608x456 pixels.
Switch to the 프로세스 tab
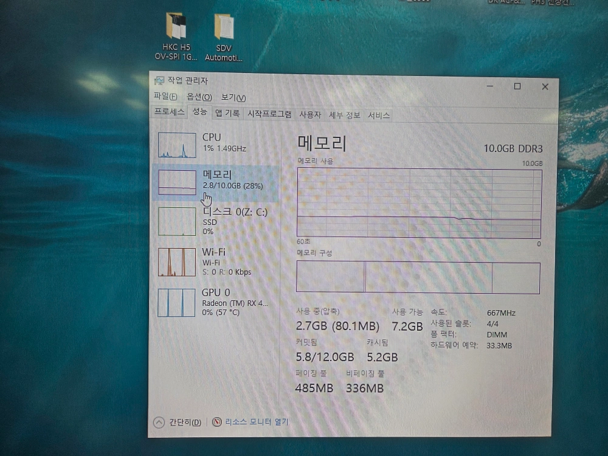point(169,112)
